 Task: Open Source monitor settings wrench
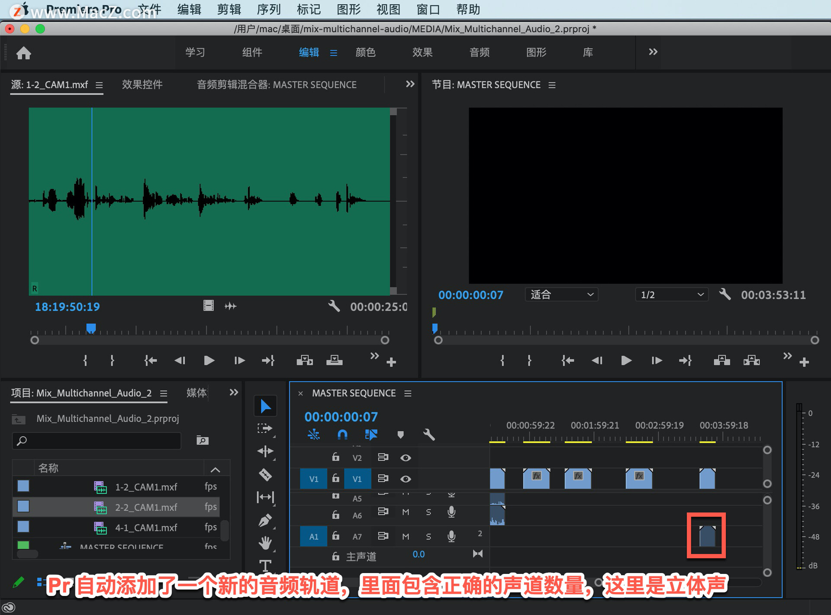[x=334, y=306]
